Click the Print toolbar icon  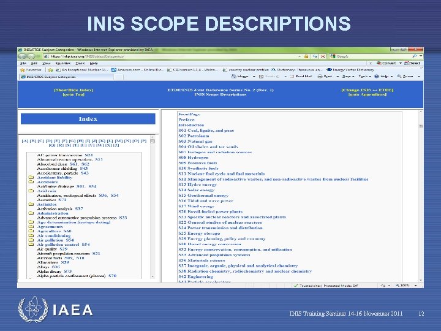[x=320, y=76]
